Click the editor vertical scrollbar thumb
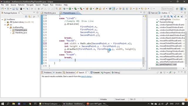Viewport: 188px width, 106px height. (143, 61)
